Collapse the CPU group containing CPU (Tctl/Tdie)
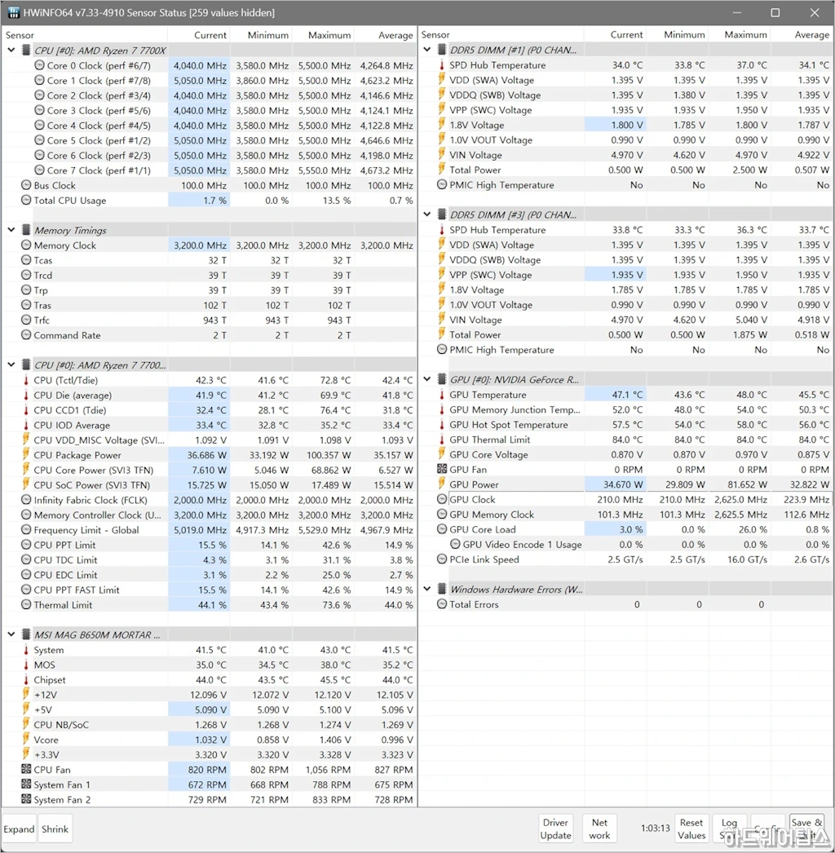 11,365
